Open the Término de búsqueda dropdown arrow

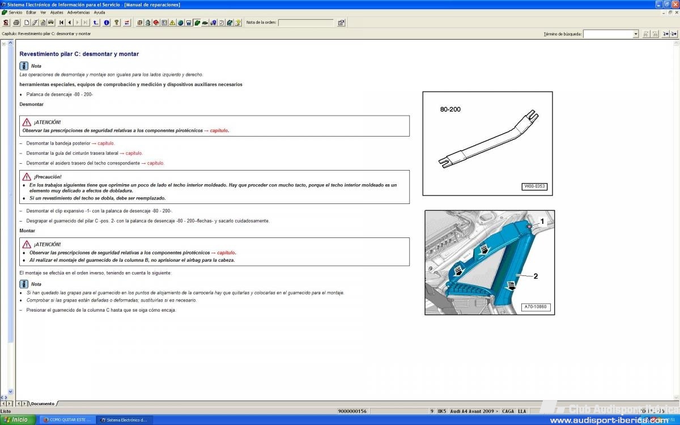click(x=636, y=34)
